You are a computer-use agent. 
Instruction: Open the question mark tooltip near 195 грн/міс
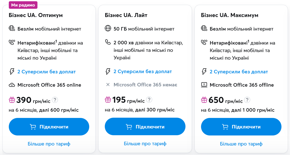[x=149, y=99]
